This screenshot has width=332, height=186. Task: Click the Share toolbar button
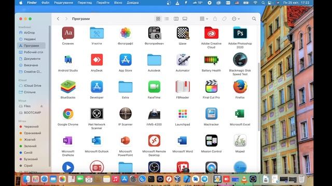[x=215, y=19]
